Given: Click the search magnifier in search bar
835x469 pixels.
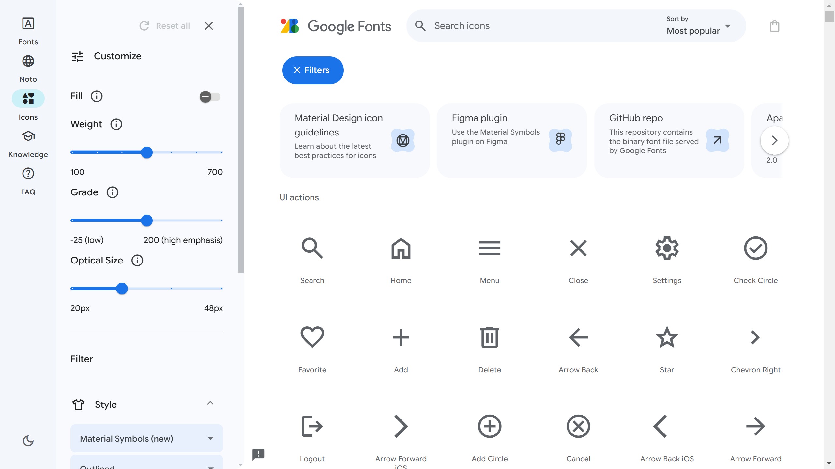Looking at the screenshot, I should tap(420, 26).
